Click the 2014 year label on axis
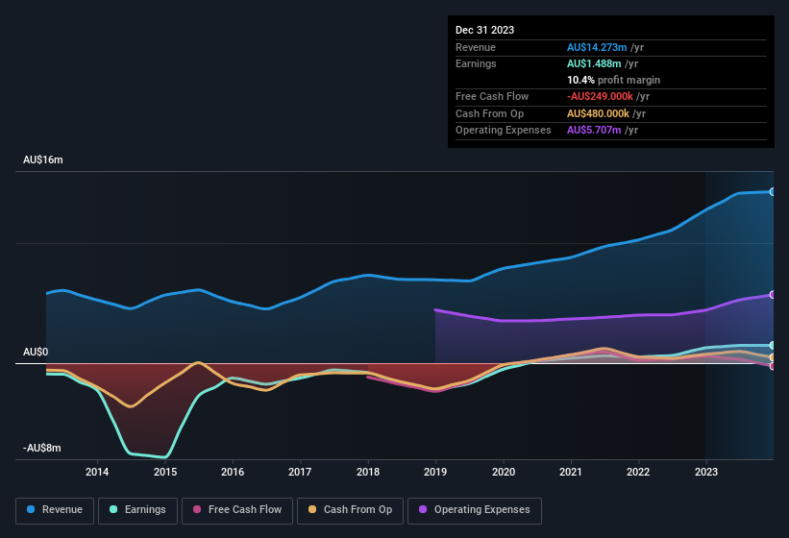The width and height of the screenshot is (789, 538). pos(97,472)
